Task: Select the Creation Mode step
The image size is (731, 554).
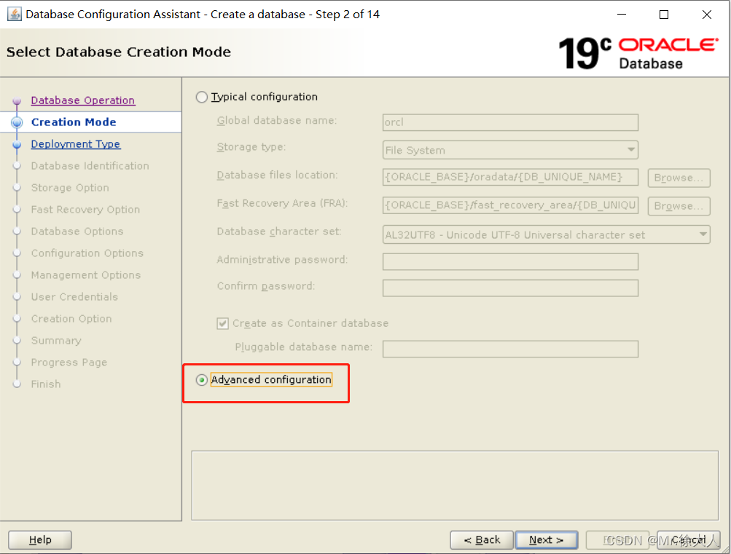Action: 74,122
